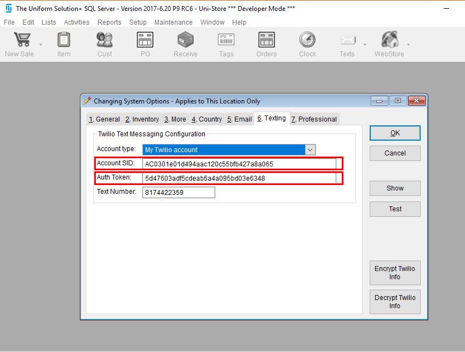Open the Clock toolbar icon
The height and width of the screenshot is (352, 465).
[x=307, y=39]
